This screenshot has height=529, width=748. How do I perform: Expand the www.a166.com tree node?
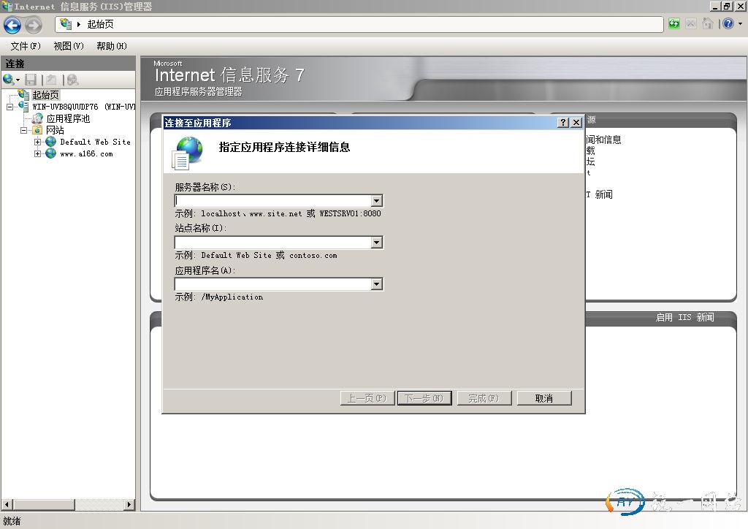point(39,153)
